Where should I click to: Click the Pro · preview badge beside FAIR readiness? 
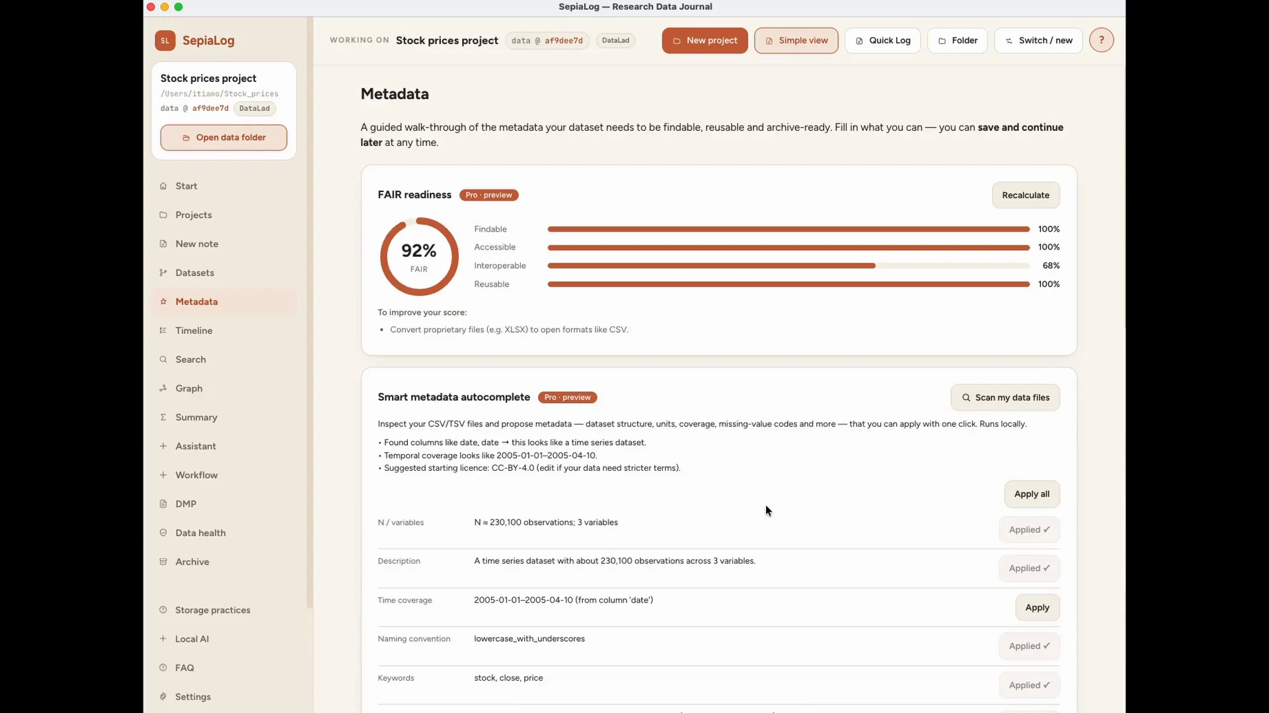pyautogui.click(x=488, y=195)
